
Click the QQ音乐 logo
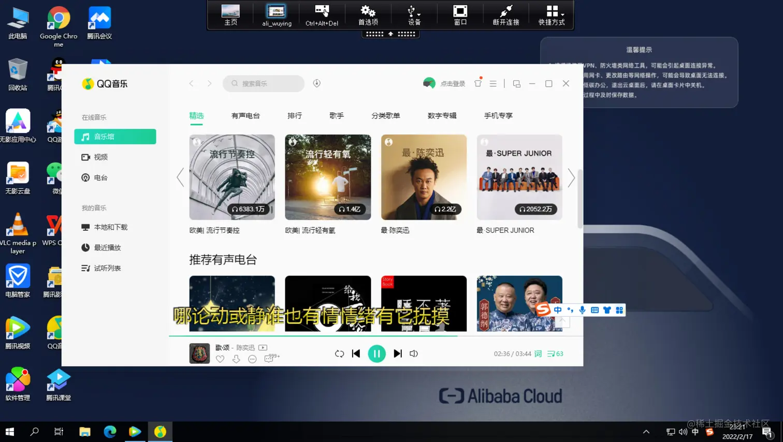[105, 84]
